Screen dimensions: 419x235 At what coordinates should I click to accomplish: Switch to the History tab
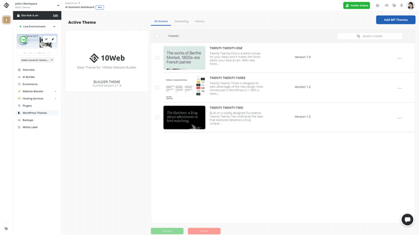click(x=200, y=21)
